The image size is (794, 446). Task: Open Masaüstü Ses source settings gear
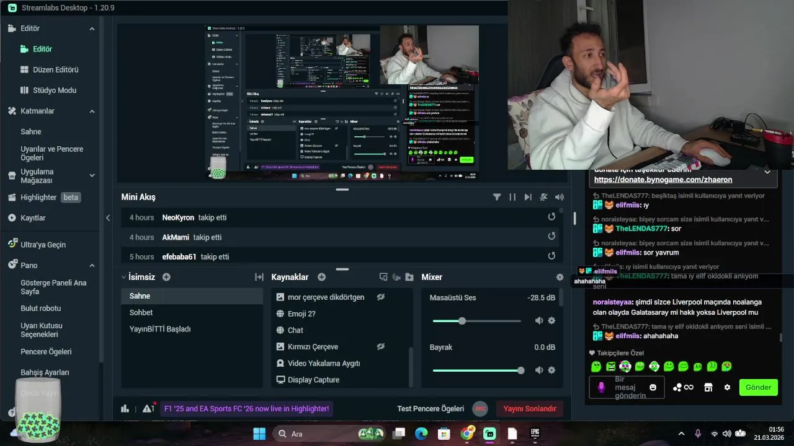(551, 320)
